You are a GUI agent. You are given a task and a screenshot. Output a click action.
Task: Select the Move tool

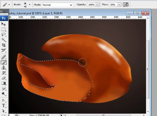pyautogui.click(x=3, y=24)
